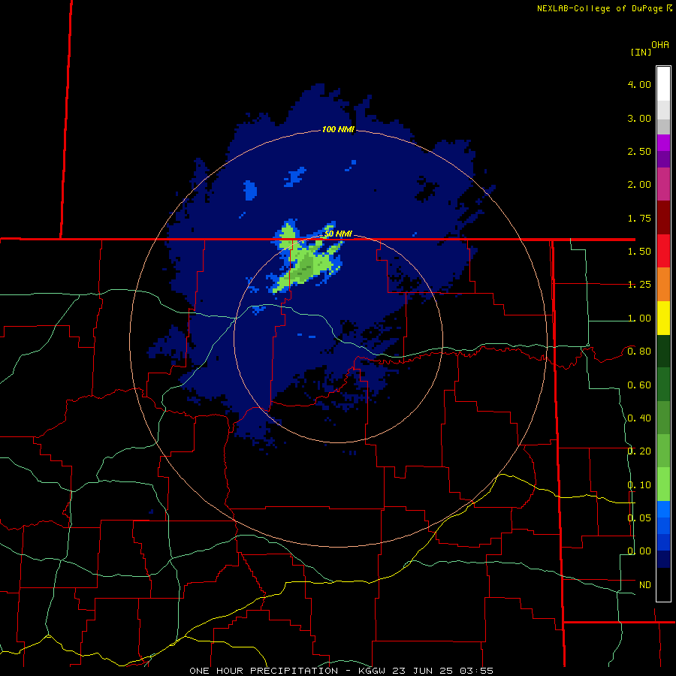The width and height of the screenshot is (676, 676).
Task: Select the 0.60 legend value
Action: [x=639, y=385]
